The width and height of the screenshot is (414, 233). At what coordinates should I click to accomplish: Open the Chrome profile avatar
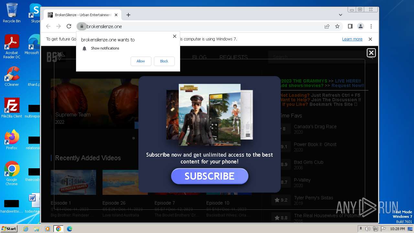360,26
